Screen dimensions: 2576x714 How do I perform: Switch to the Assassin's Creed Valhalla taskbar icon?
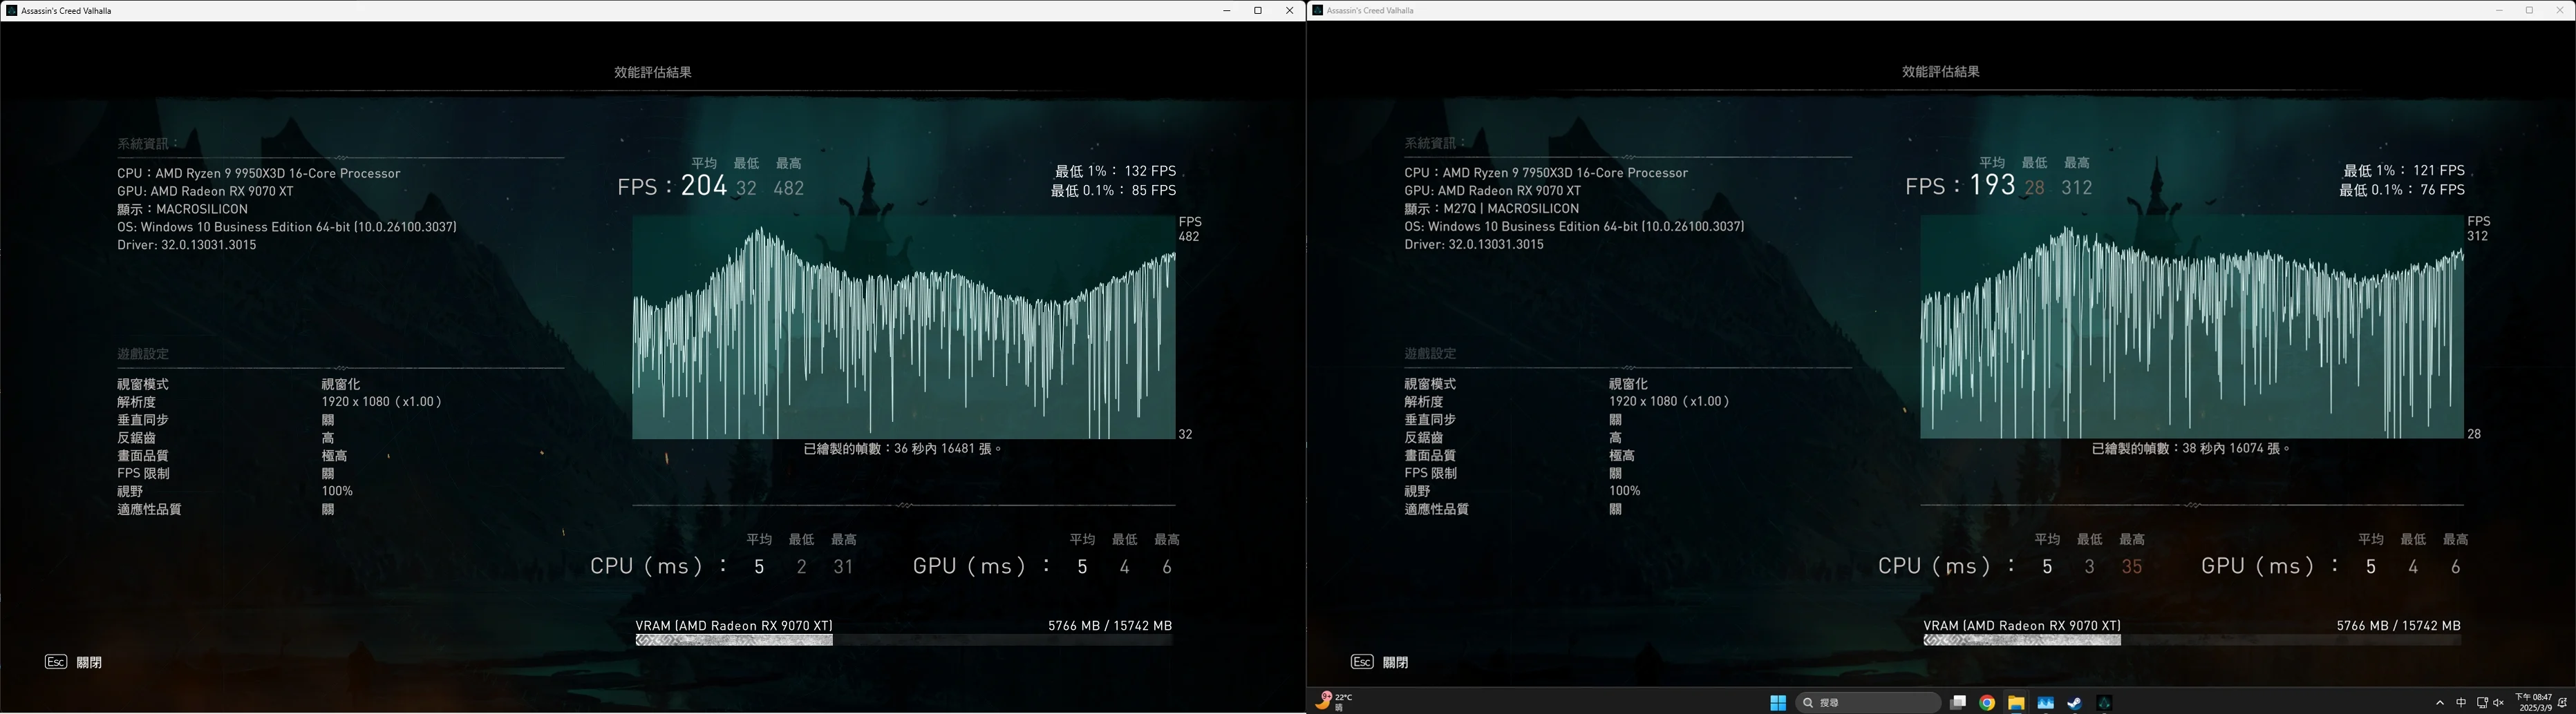[2107, 702]
